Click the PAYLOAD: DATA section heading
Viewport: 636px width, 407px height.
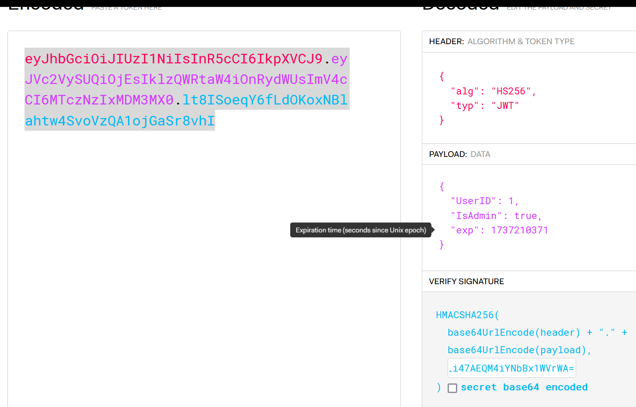tap(460, 154)
